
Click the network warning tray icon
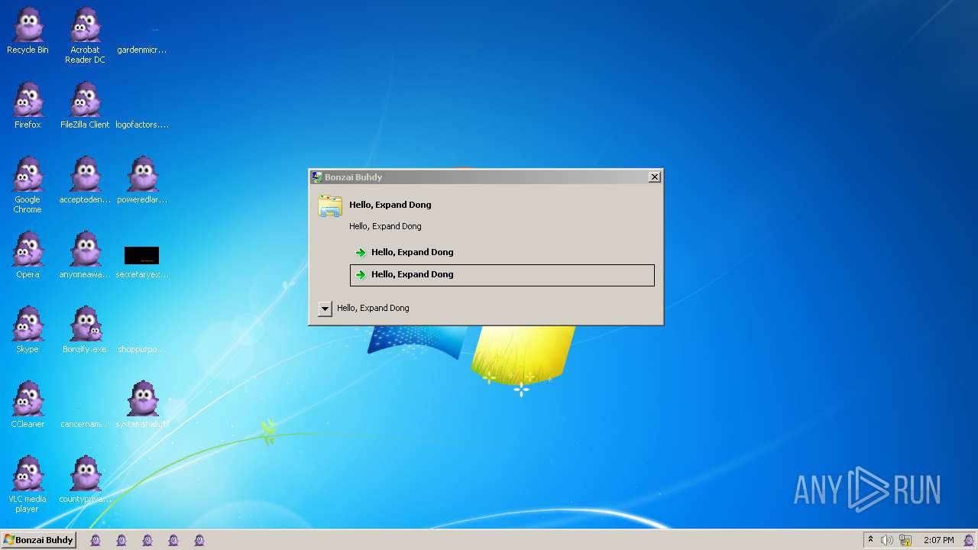[x=905, y=540]
